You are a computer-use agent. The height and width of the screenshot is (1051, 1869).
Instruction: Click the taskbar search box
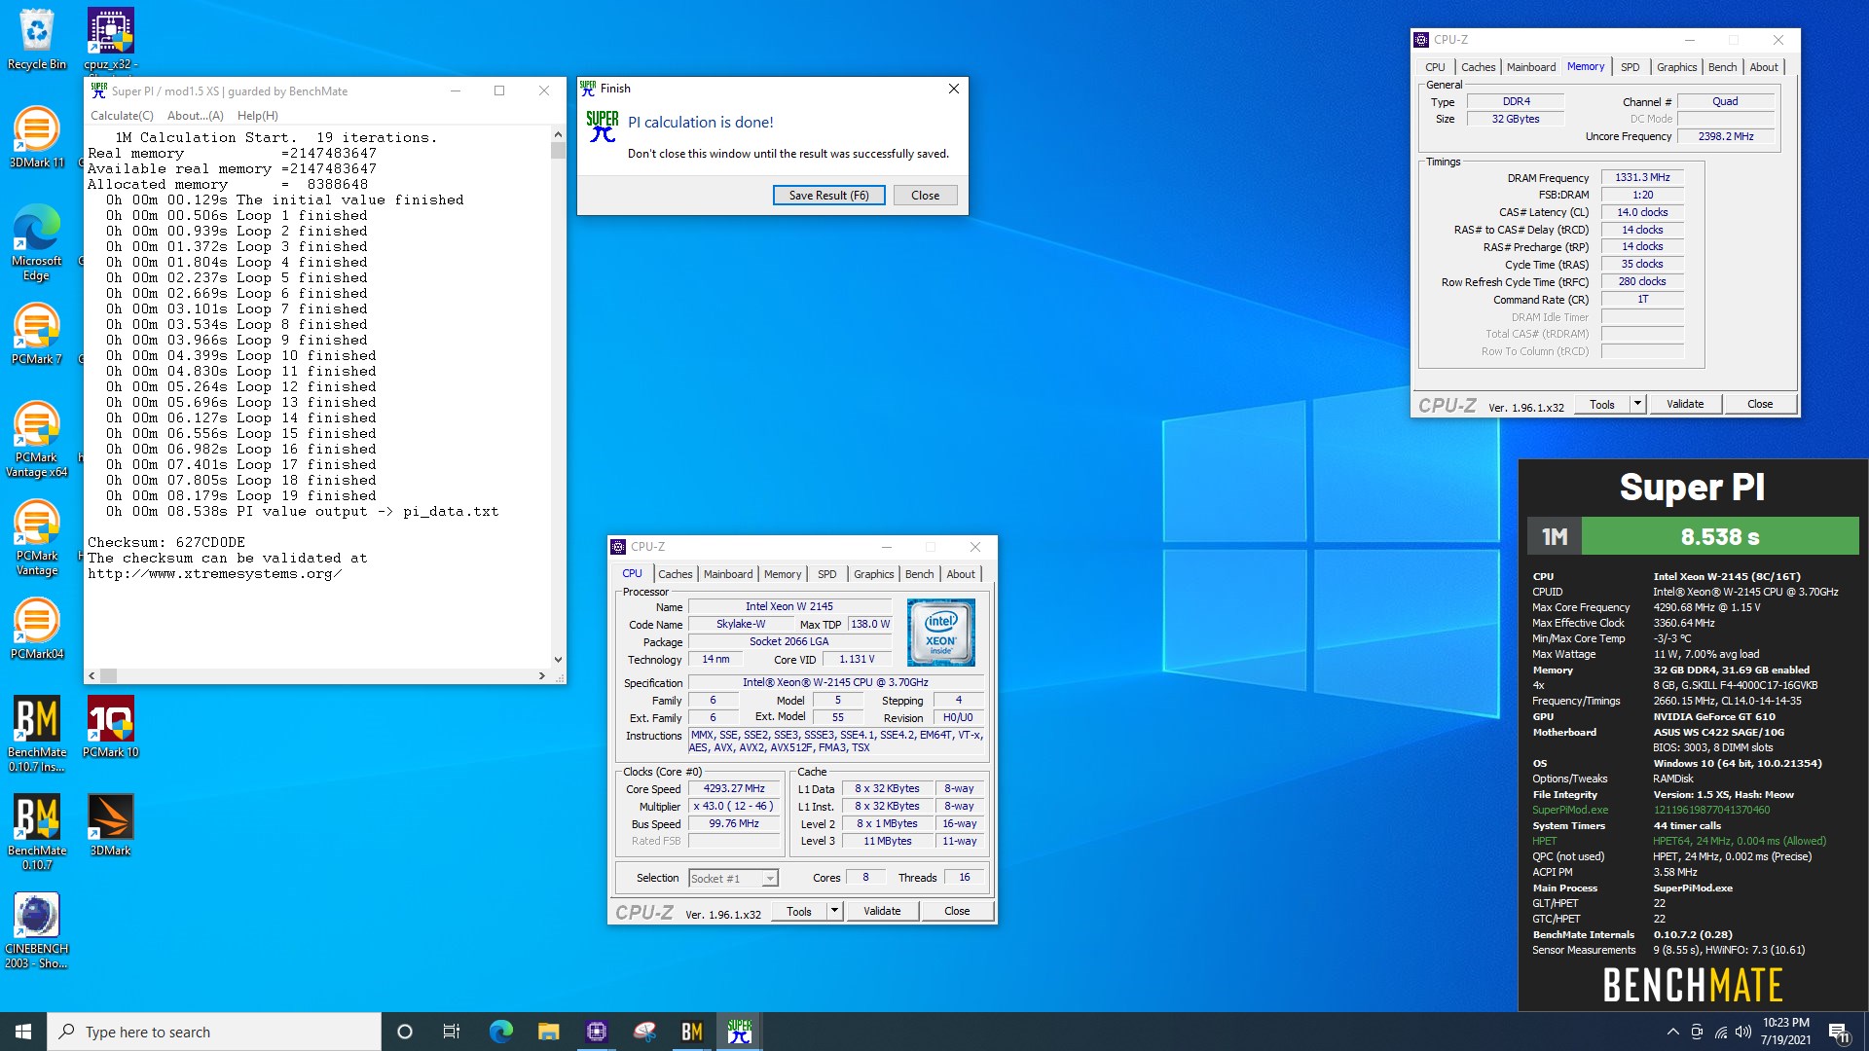pos(214,1032)
